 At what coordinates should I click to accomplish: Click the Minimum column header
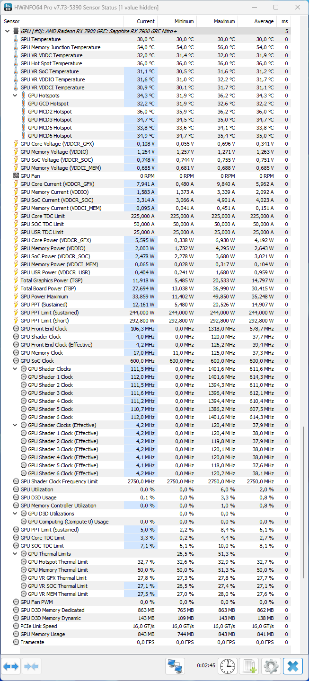click(x=177, y=21)
